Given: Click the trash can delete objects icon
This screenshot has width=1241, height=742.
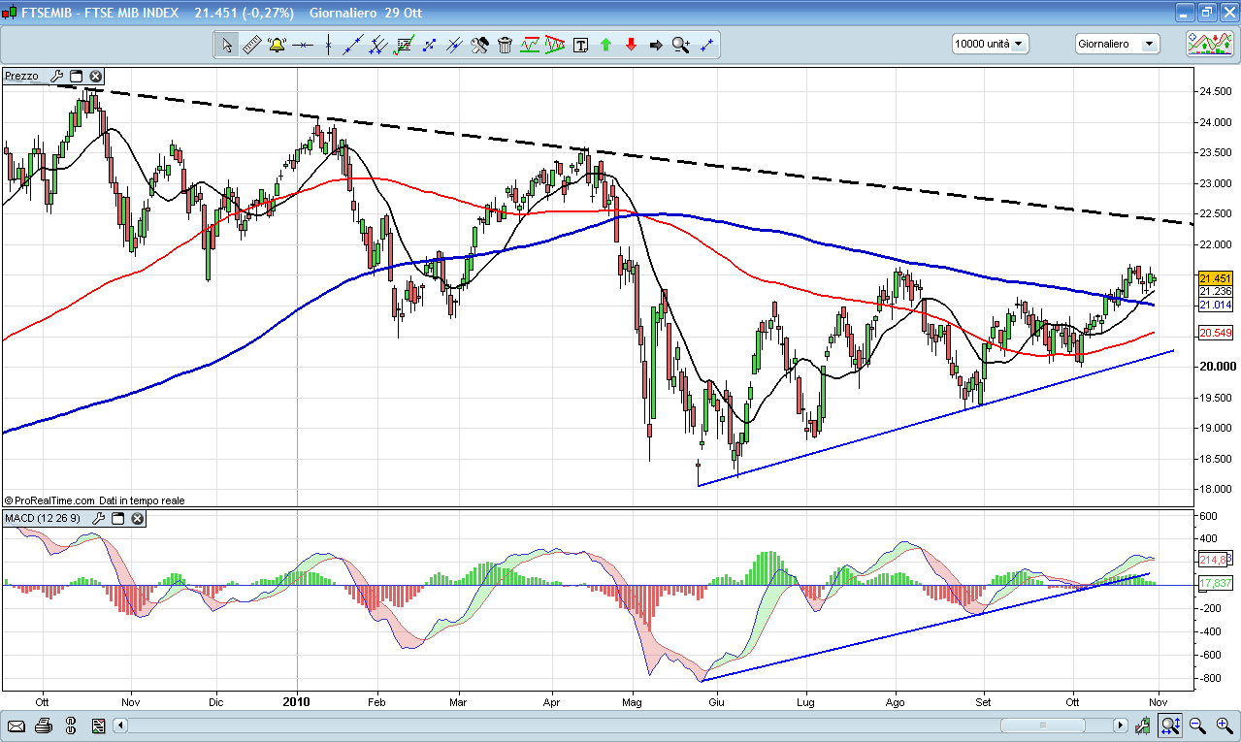Looking at the screenshot, I should click(505, 45).
